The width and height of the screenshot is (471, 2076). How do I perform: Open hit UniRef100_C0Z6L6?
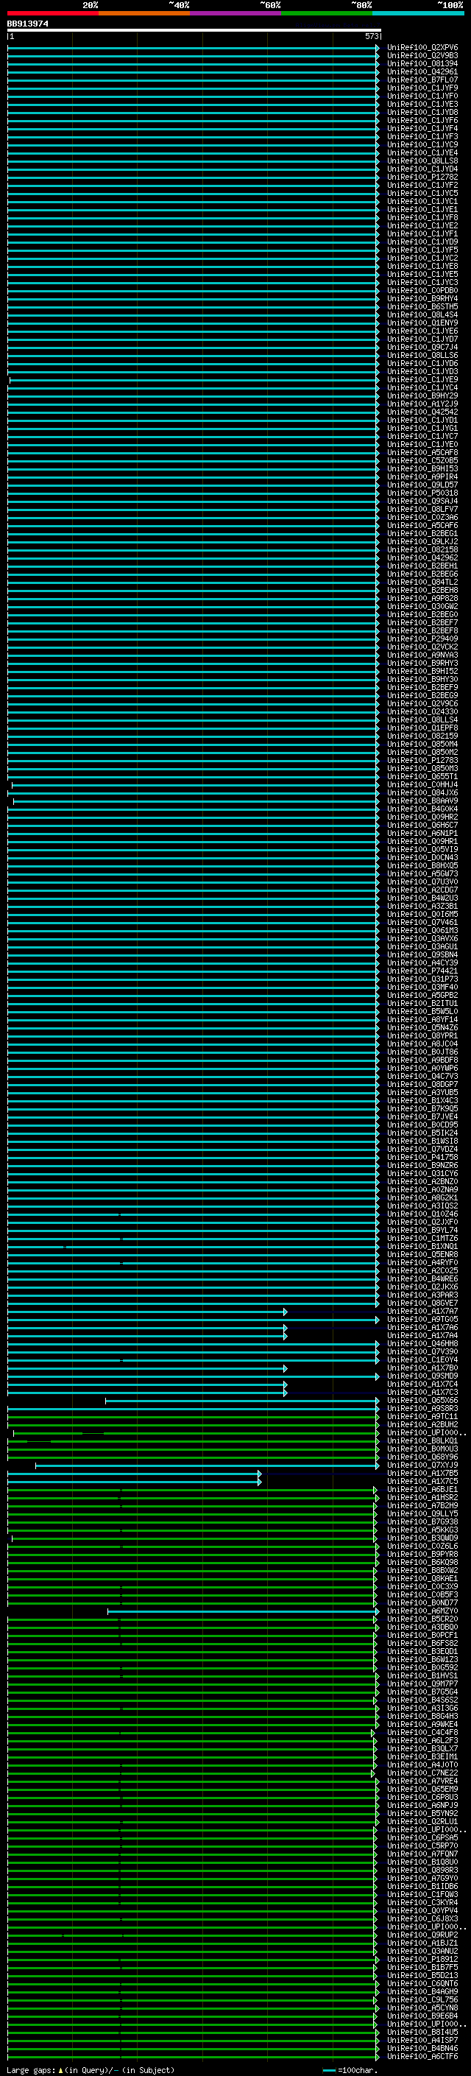click(x=422, y=1547)
